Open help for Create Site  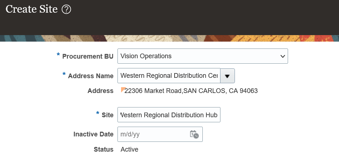66,10
